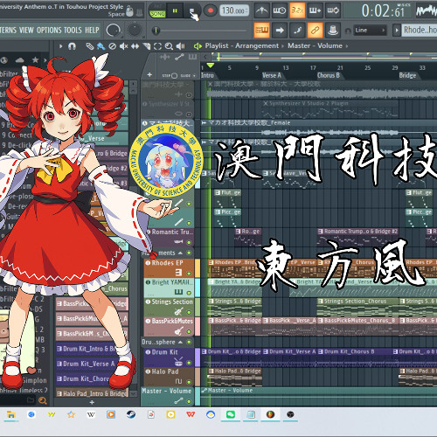Image resolution: width=437 pixels, height=437 pixels.
Task: Open the Rhode.. pattern selector
Action: pos(419,30)
